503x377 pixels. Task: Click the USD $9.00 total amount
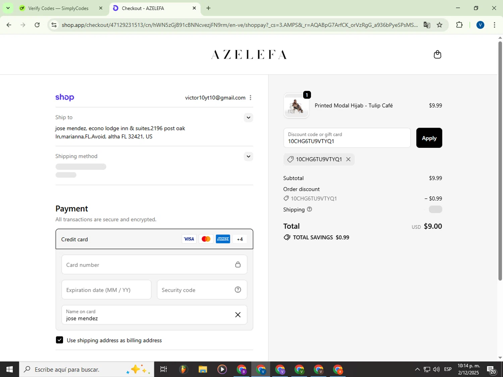point(427,226)
